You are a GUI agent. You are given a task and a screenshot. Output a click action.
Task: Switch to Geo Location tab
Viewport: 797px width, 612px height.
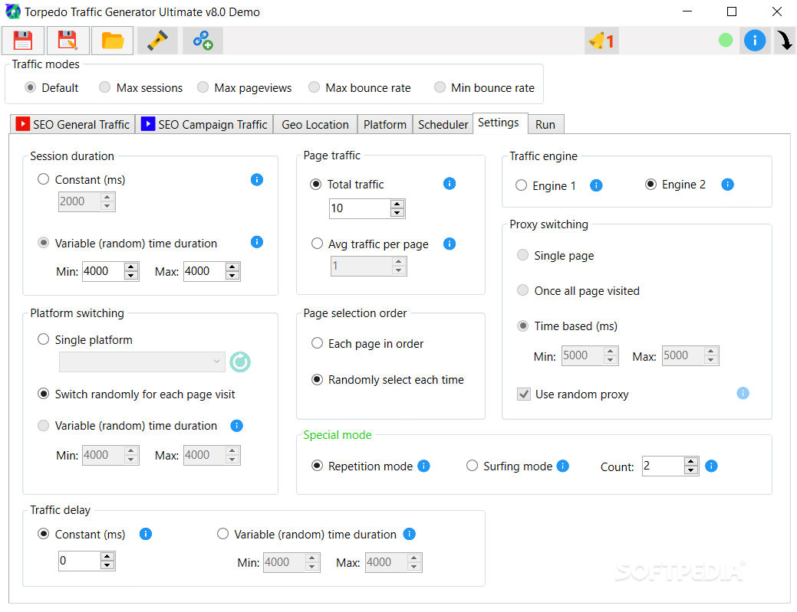coord(315,124)
